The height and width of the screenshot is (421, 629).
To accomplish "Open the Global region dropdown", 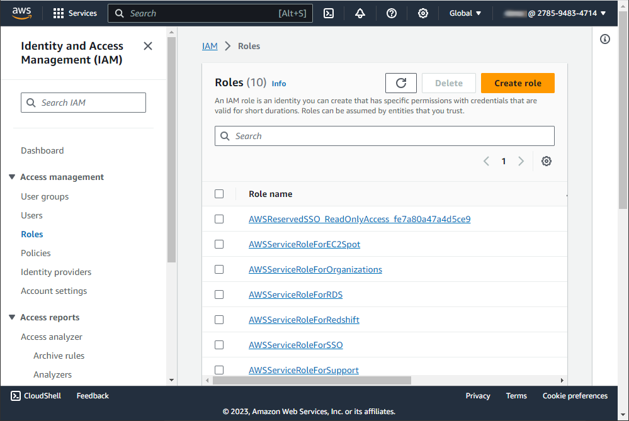I will [x=465, y=13].
